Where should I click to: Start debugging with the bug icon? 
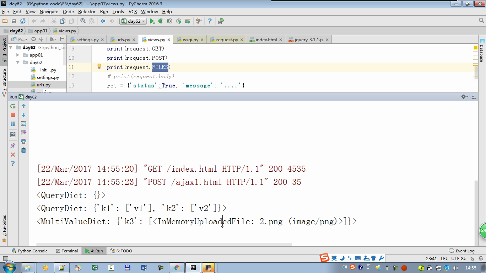pyautogui.click(x=161, y=21)
